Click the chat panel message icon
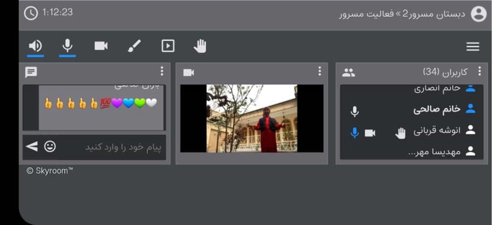 (31, 73)
